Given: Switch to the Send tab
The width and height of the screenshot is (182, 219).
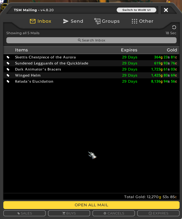Looking at the screenshot, I should pyautogui.click(x=73, y=21).
